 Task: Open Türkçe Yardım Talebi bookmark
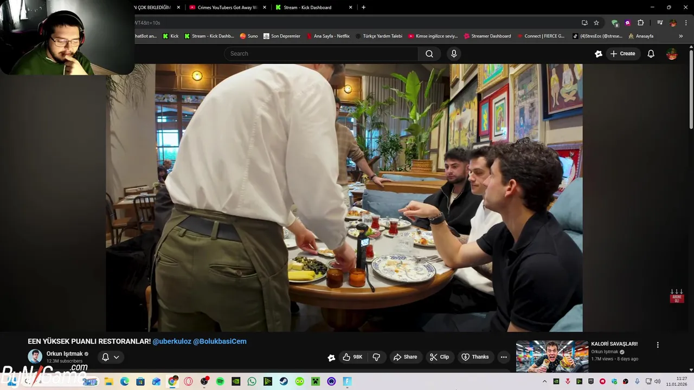[x=378, y=36]
